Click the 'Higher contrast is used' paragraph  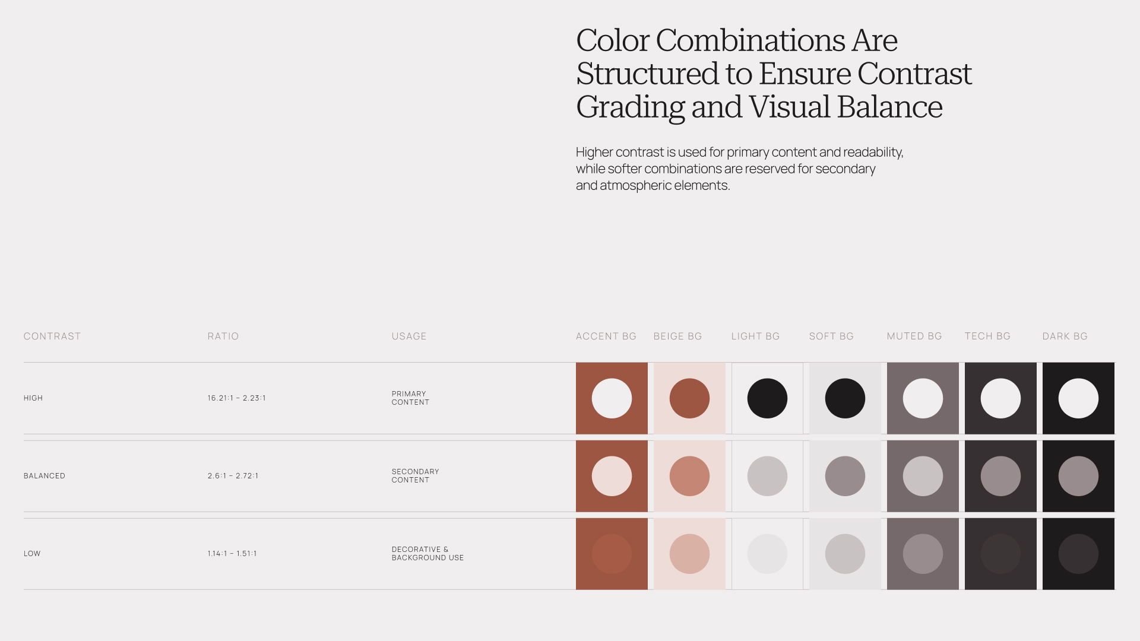740,169
